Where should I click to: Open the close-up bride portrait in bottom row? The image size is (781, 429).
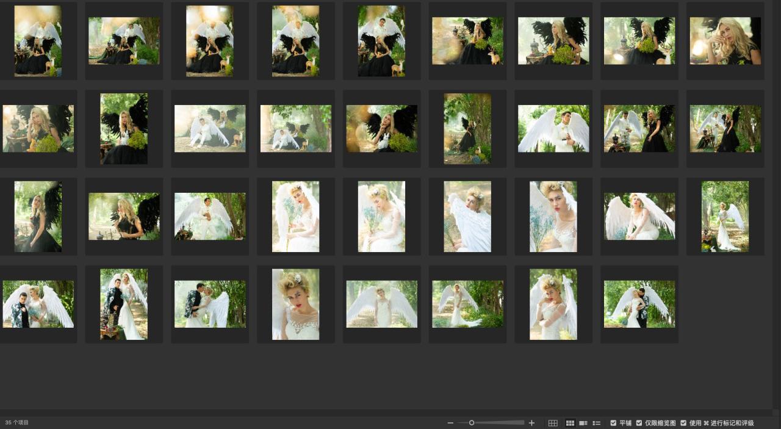pyautogui.click(x=295, y=304)
